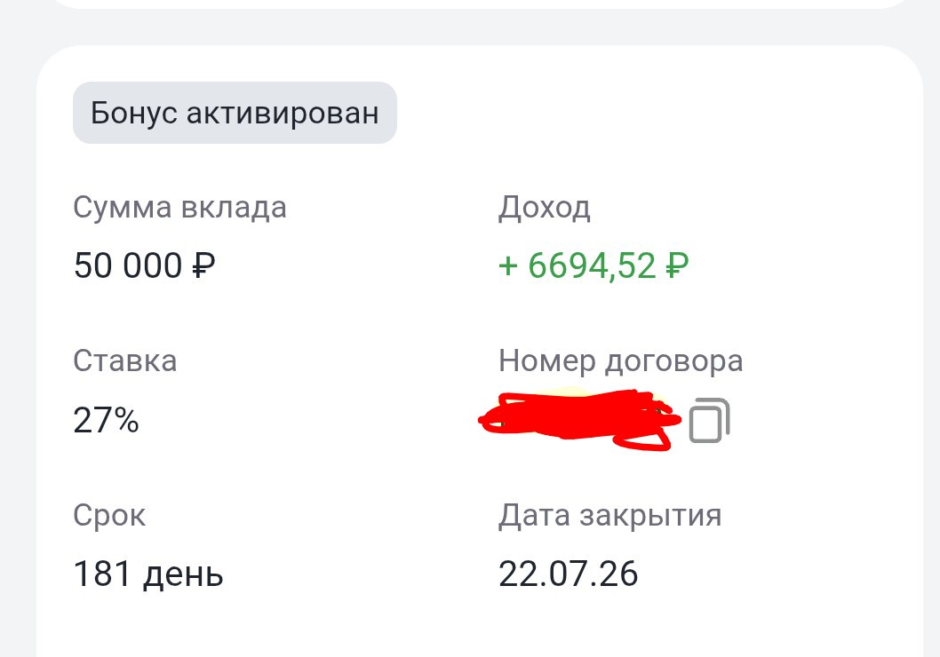
Task: Click the "Срок" label
Action: [108, 515]
